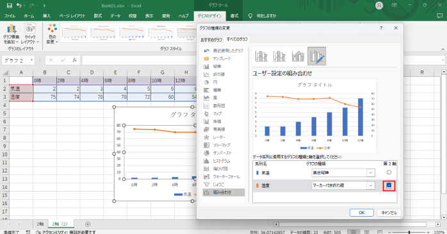Click the Insert Function fx button

(74, 60)
